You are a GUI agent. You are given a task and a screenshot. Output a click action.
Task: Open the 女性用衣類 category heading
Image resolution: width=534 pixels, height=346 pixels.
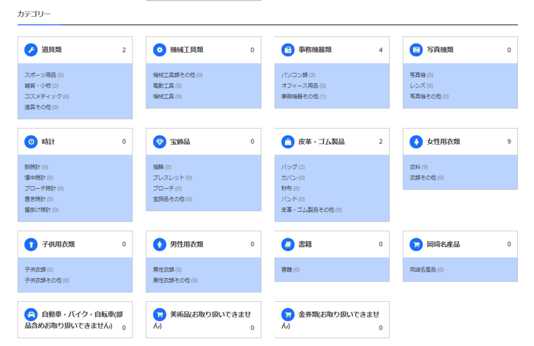443,142
